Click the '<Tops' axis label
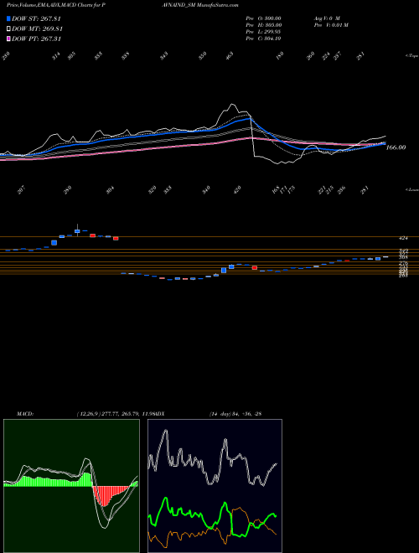Image resolution: width=419 pixels, height=553 pixels. pos(411,56)
